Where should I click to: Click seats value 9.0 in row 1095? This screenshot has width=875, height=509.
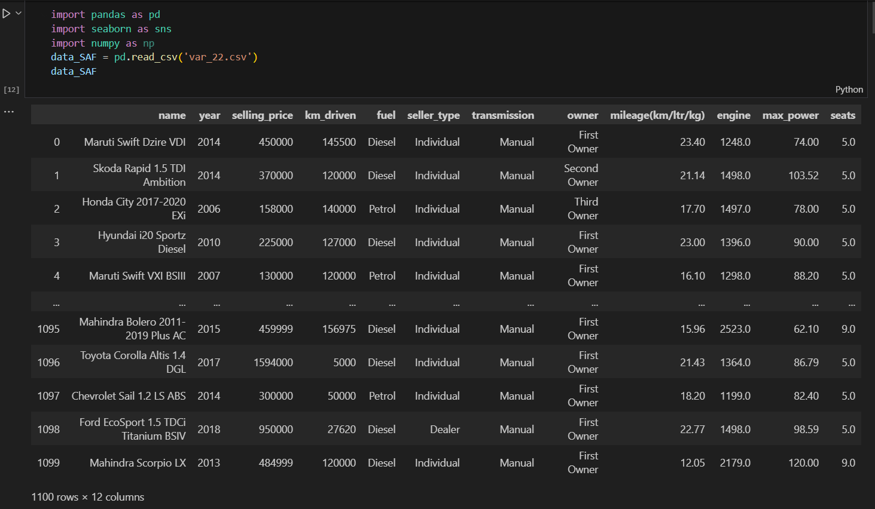point(848,329)
